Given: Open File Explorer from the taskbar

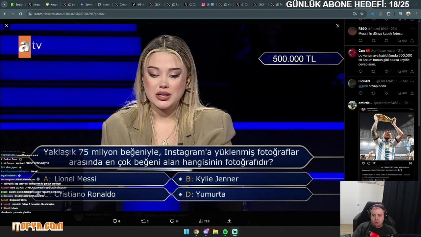Looking at the screenshot, I should (x=215, y=232).
